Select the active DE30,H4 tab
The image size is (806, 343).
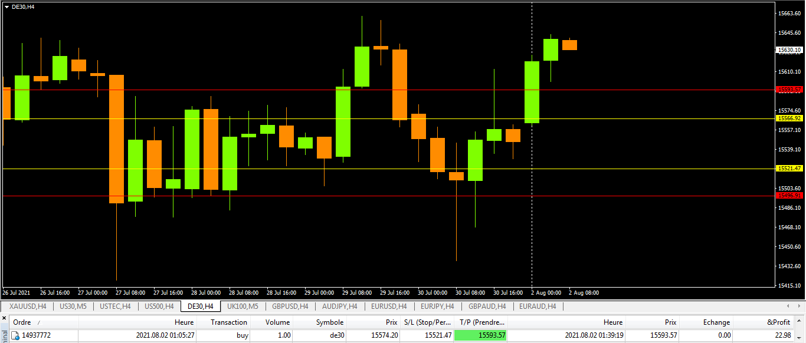200,306
